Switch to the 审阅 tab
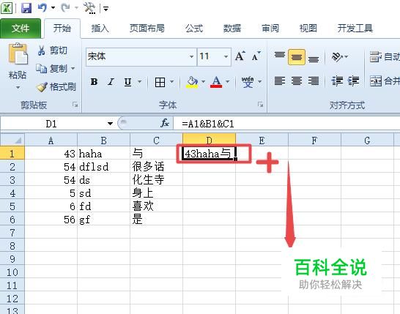 (x=270, y=29)
